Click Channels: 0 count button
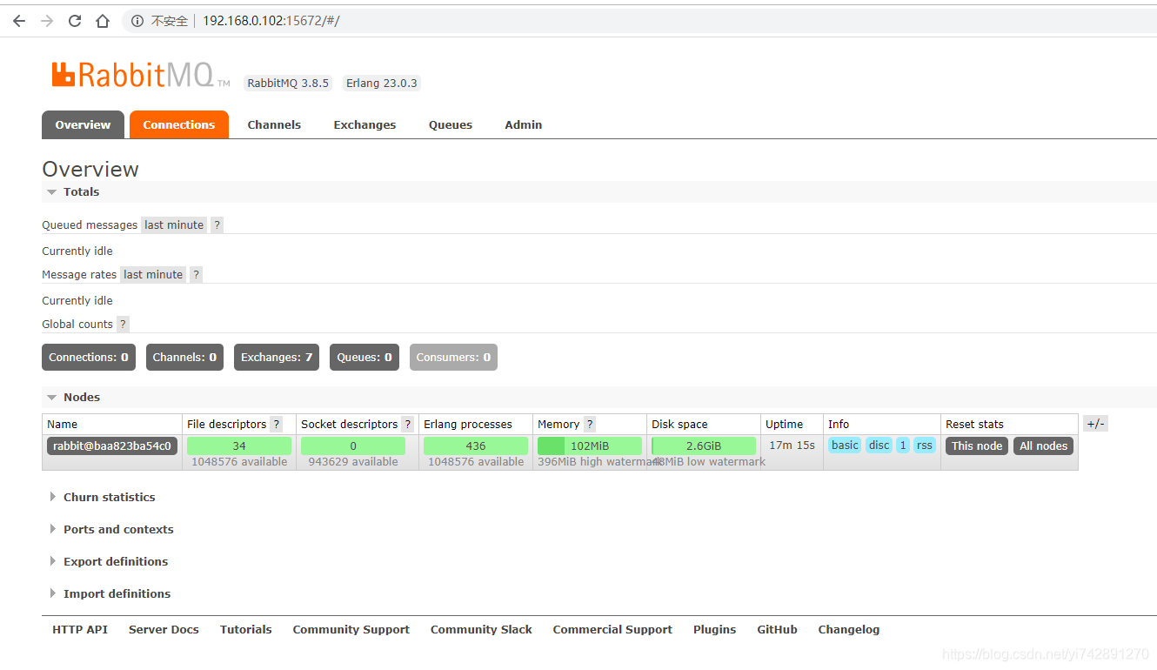The image size is (1157, 670). (184, 357)
